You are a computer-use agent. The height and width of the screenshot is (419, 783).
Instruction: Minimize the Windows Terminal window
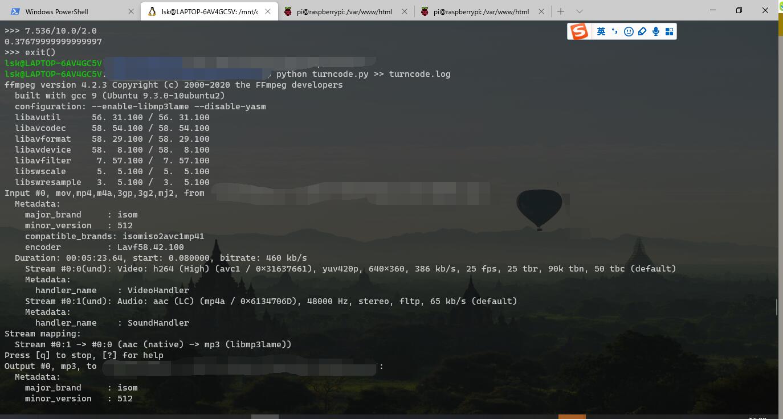(x=713, y=10)
